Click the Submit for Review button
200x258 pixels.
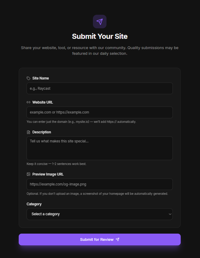click(100, 239)
